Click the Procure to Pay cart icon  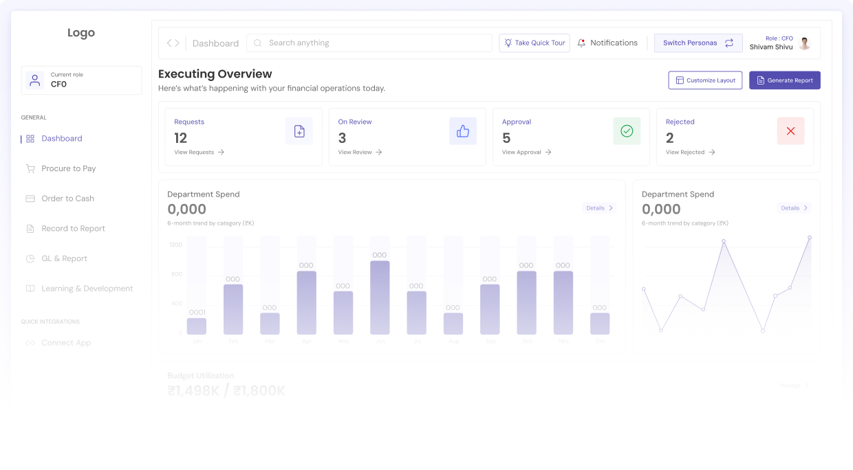pos(30,168)
